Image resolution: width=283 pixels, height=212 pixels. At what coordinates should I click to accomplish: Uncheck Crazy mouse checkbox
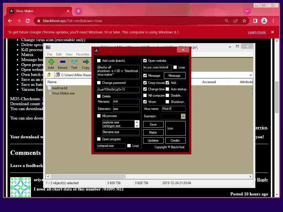[x=145, y=83]
